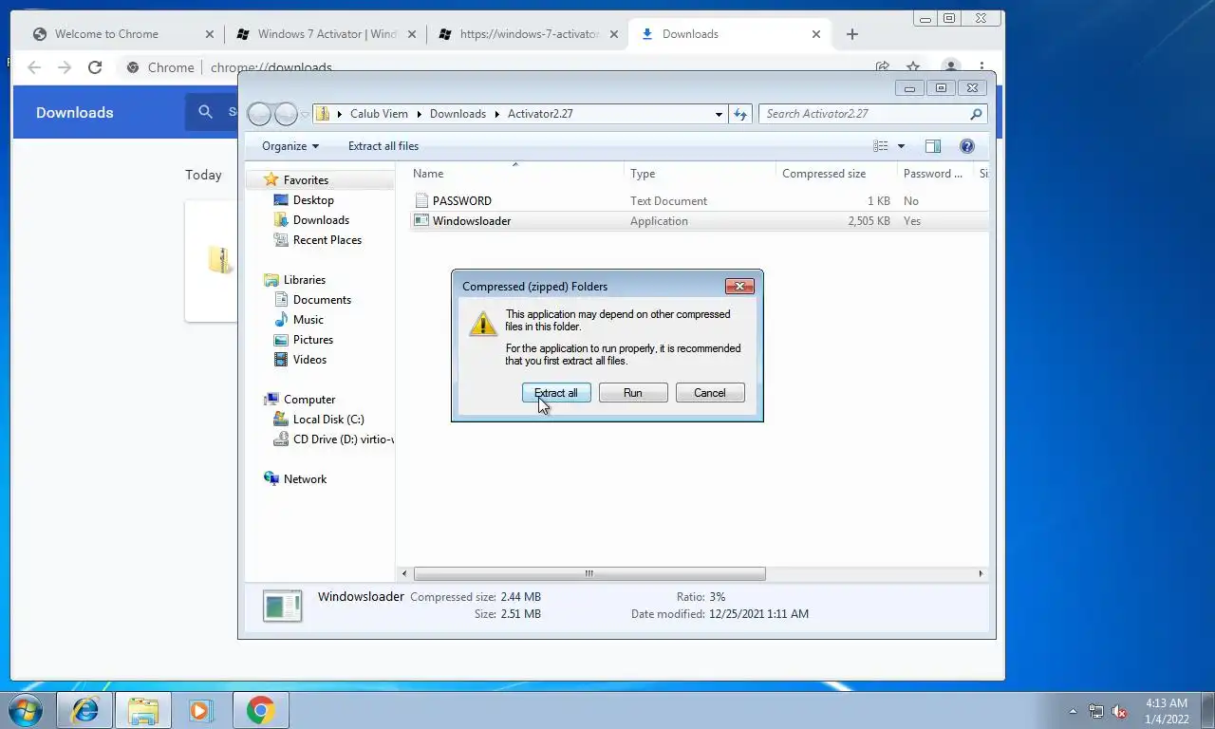The image size is (1215, 729).
Task: Click the refresh button beside address bar
Action: (740, 114)
